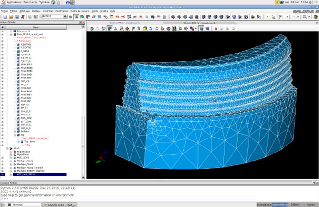Viewport: 319px width, 207px height.
Task: Click the counterclockwise rotate view icon
Action: (x=151, y=29)
